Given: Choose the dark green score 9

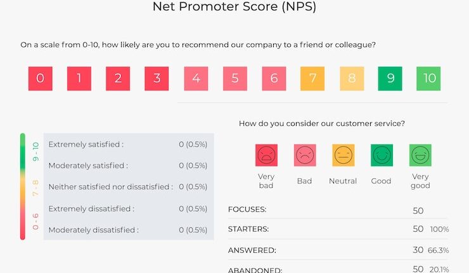Looking at the screenshot, I should coord(390,79).
